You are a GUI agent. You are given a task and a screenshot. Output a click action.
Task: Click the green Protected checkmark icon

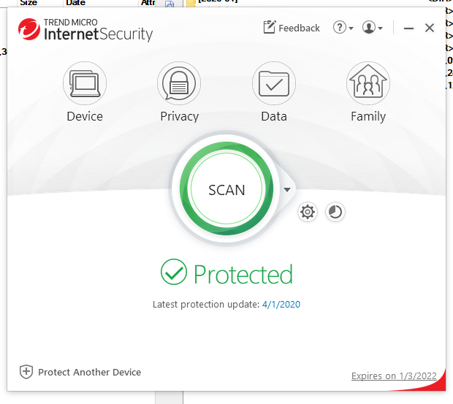tap(174, 273)
